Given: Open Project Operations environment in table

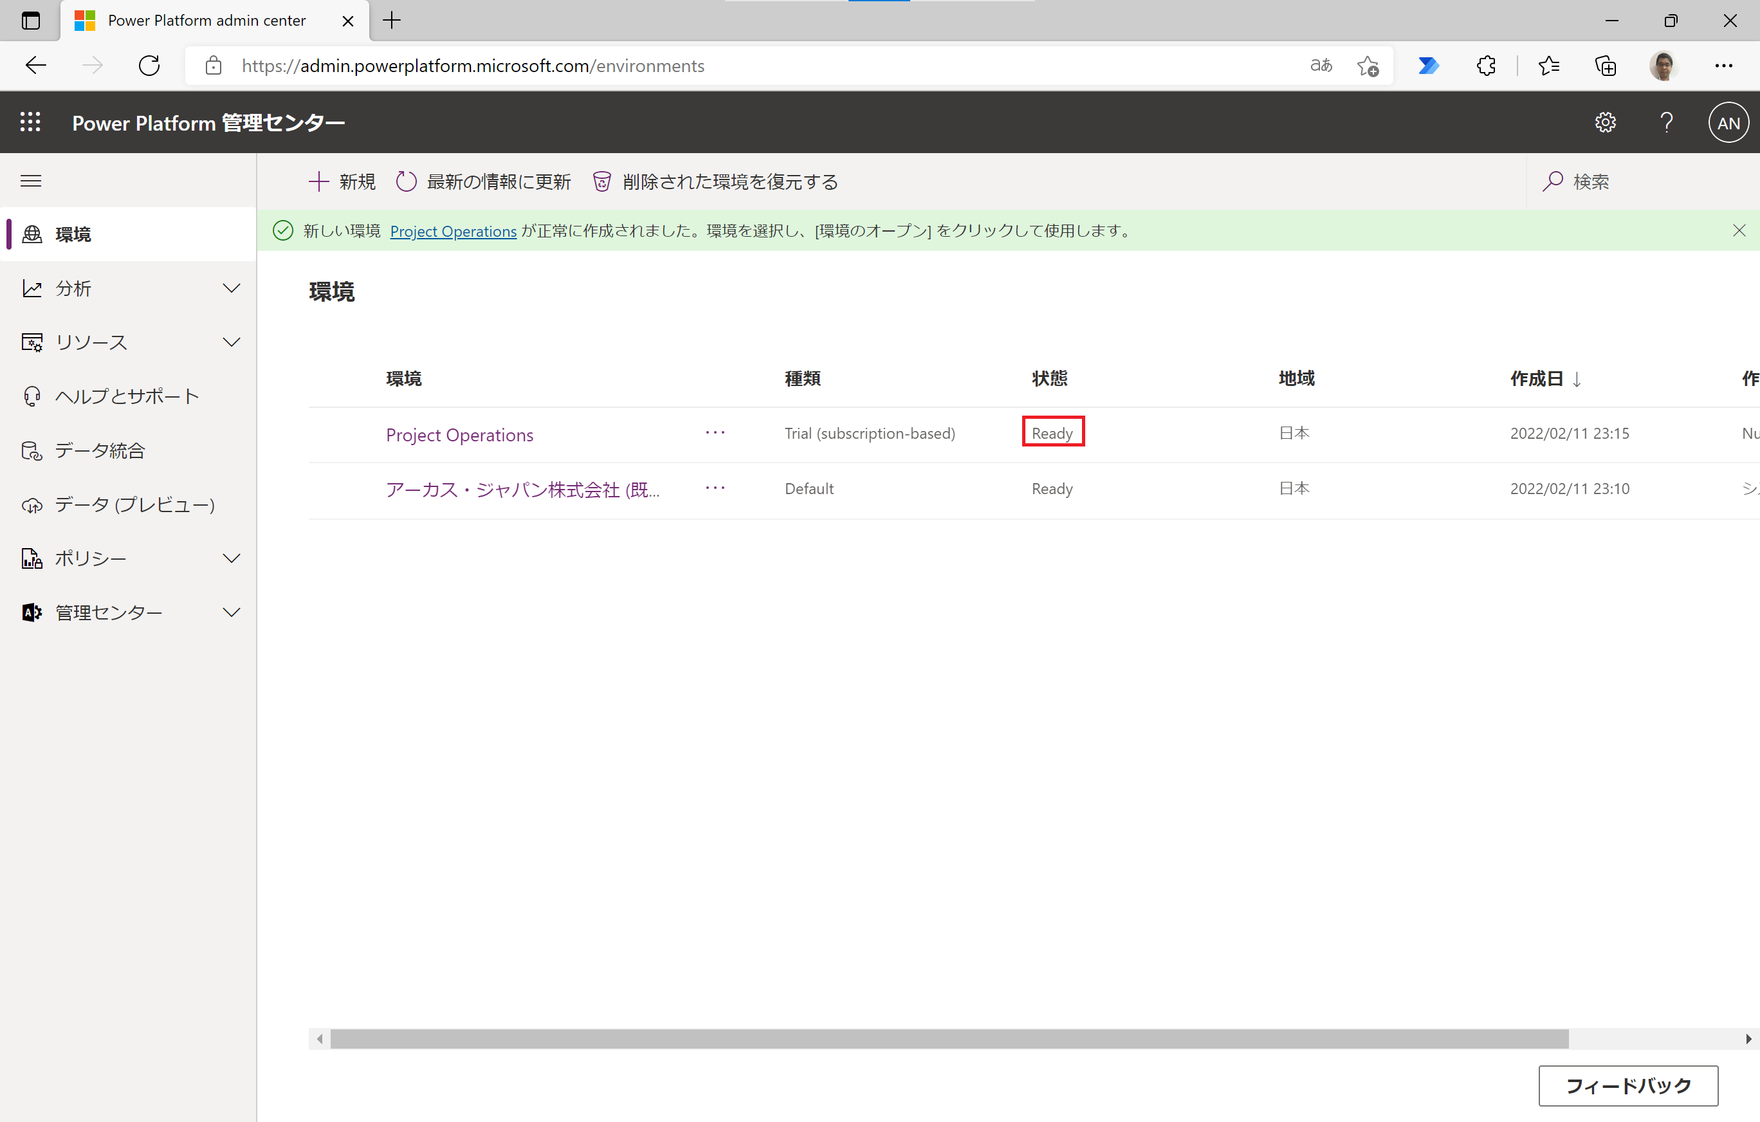Looking at the screenshot, I should coord(460,434).
